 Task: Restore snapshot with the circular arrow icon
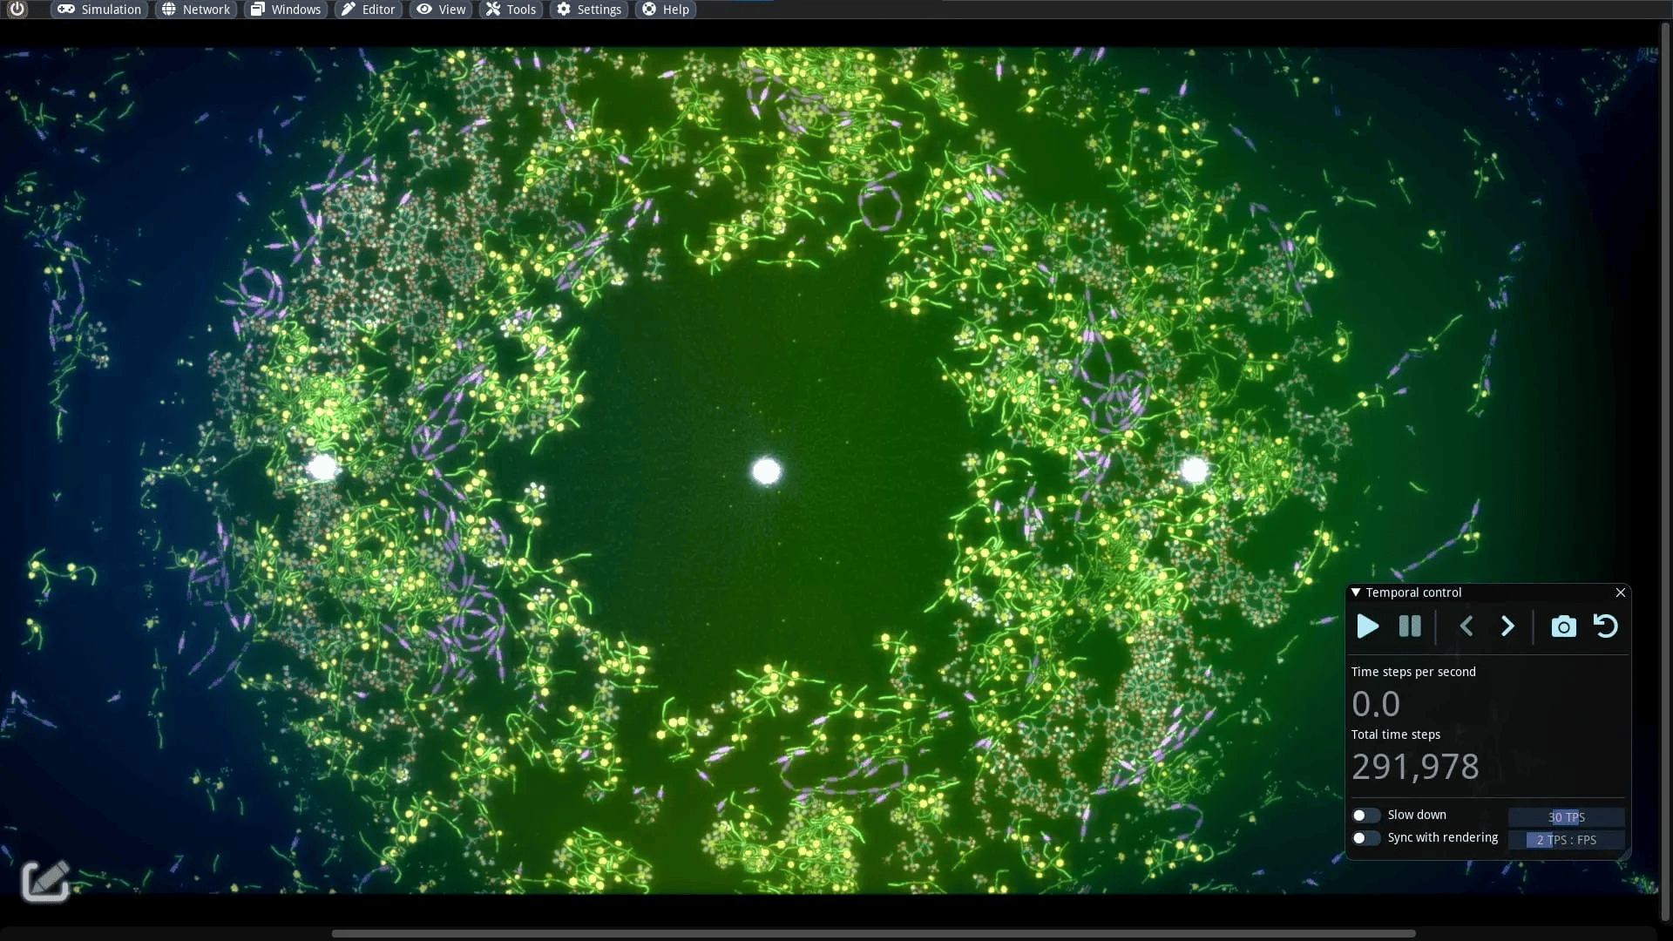[1605, 626]
